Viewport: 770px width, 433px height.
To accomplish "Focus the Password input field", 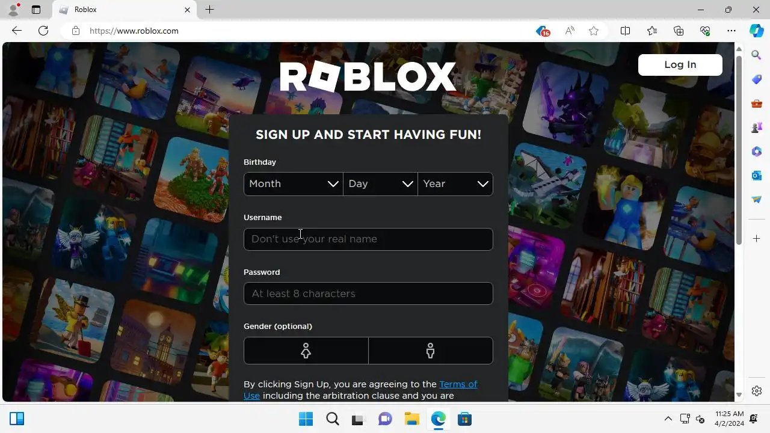I will click(x=368, y=293).
